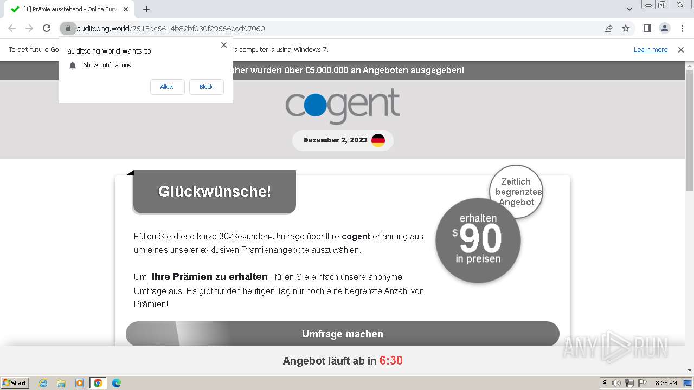Open the side panel icon

pyautogui.click(x=647, y=28)
